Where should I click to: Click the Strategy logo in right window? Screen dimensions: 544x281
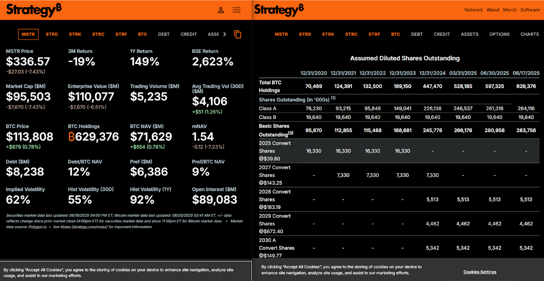[x=279, y=10]
